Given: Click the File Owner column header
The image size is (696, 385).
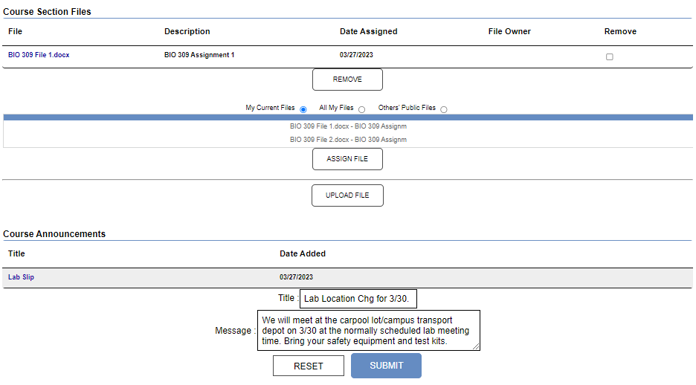Looking at the screenshot, I should click(509, 31).
